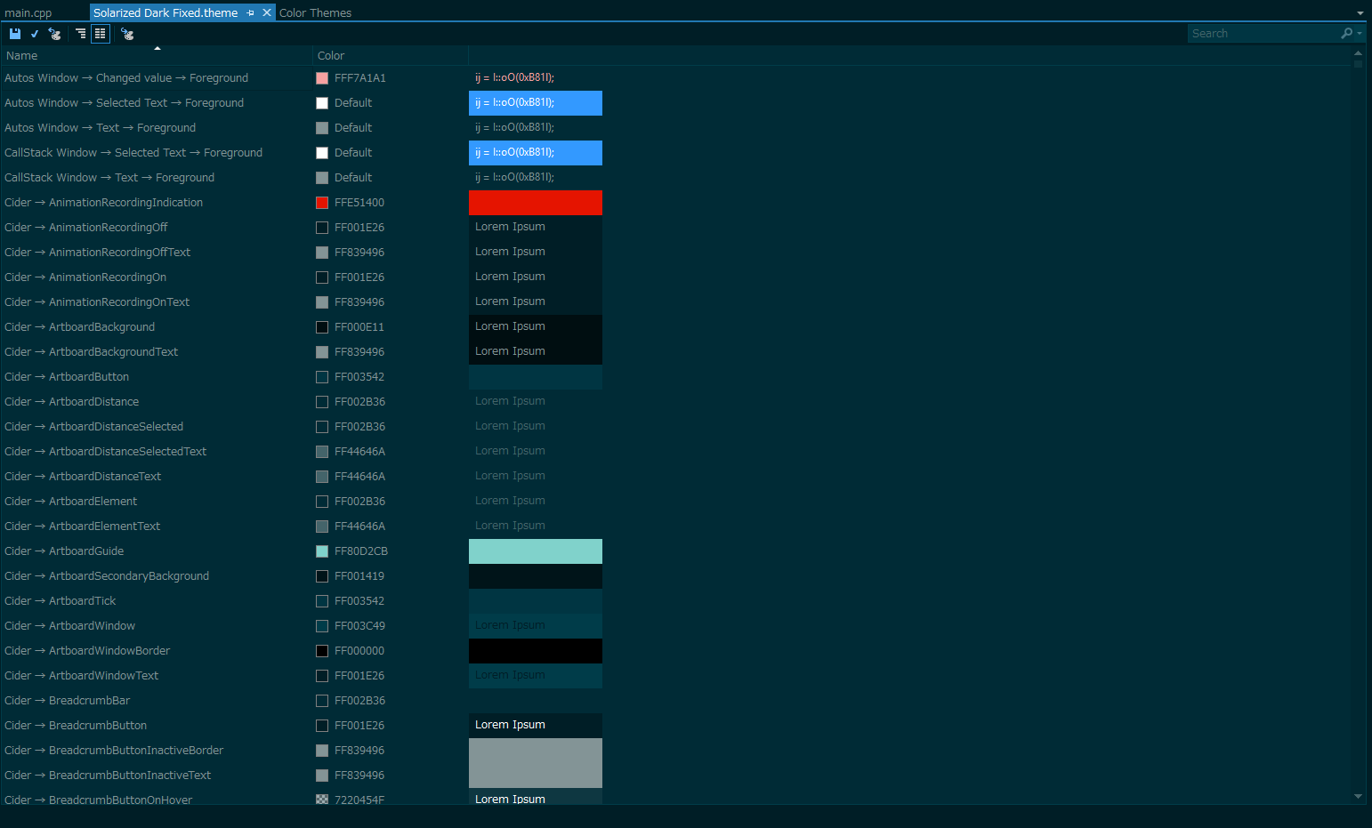Revert theme changes with the palette undo icon
Viewport: 1372px width, 828px height.
pyautogui.click(x=54, y=33)
